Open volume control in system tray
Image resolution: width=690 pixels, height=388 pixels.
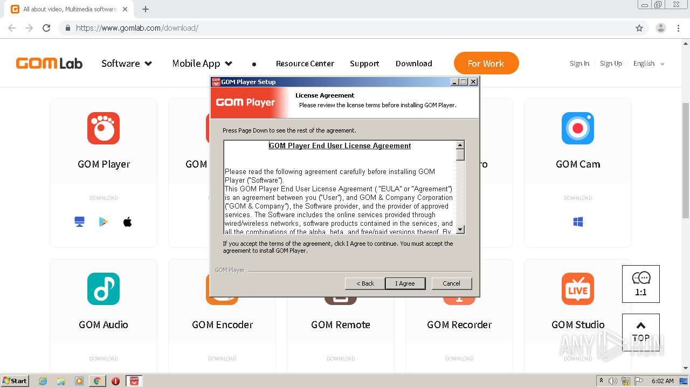tap(613, 381)
